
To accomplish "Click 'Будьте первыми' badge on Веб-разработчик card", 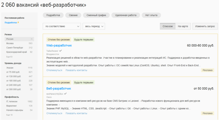I will 84,83.
